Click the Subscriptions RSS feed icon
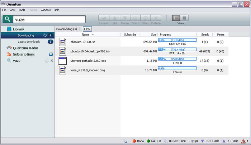The height and width of the screenshot is (145, 251). point(9,54)
